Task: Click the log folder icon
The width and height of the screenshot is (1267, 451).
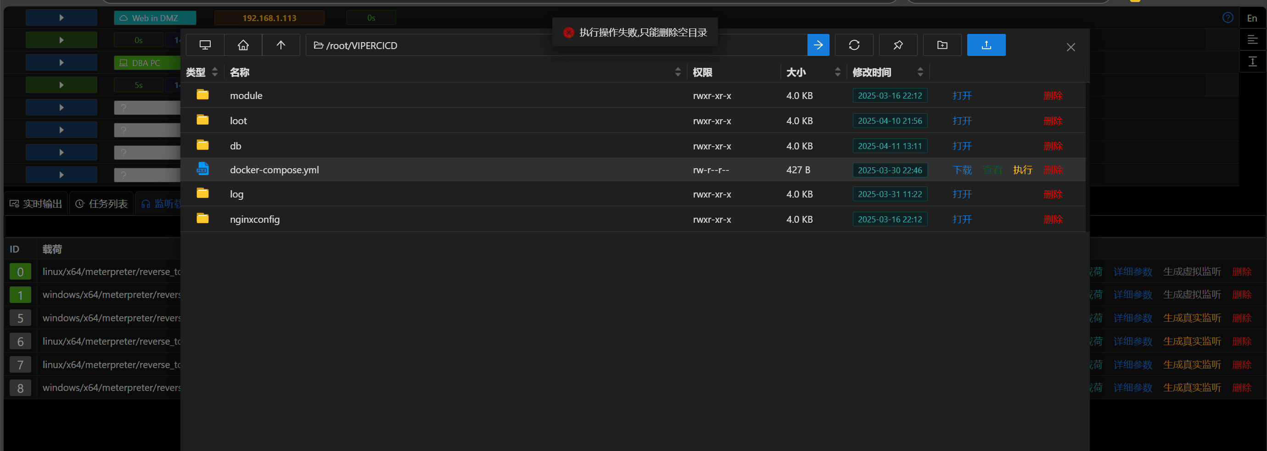Action: tap(202, 192)
